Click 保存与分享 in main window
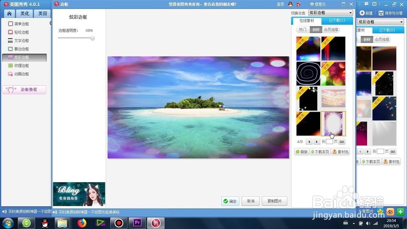This screenshot has width=407, height=229. click(x=390, y=13)
